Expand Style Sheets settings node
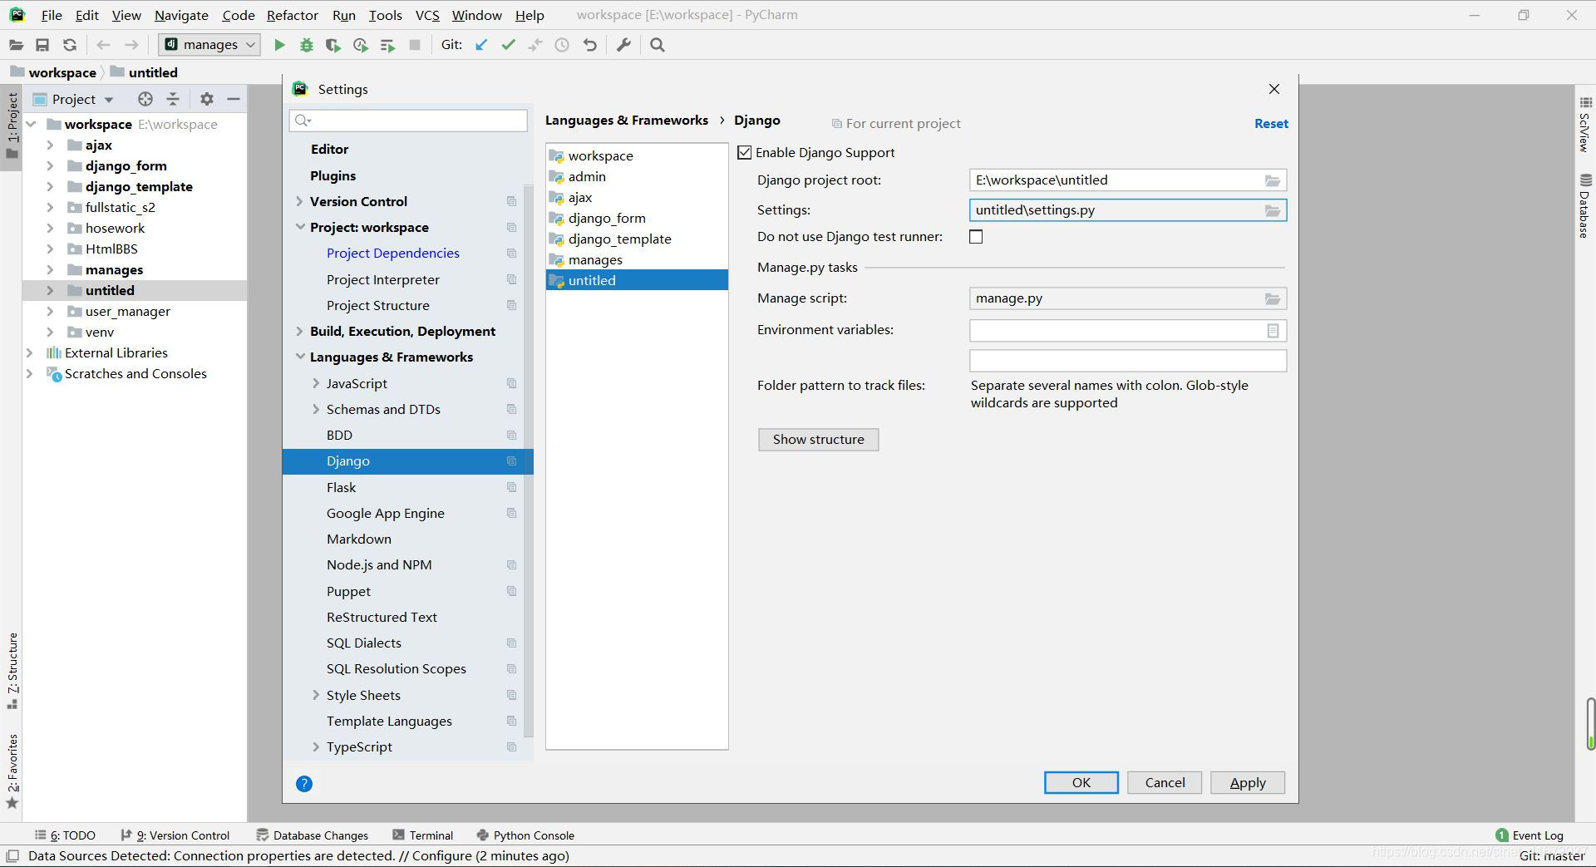The width and height of the screenshot is (1596, 867). point(316,695)
